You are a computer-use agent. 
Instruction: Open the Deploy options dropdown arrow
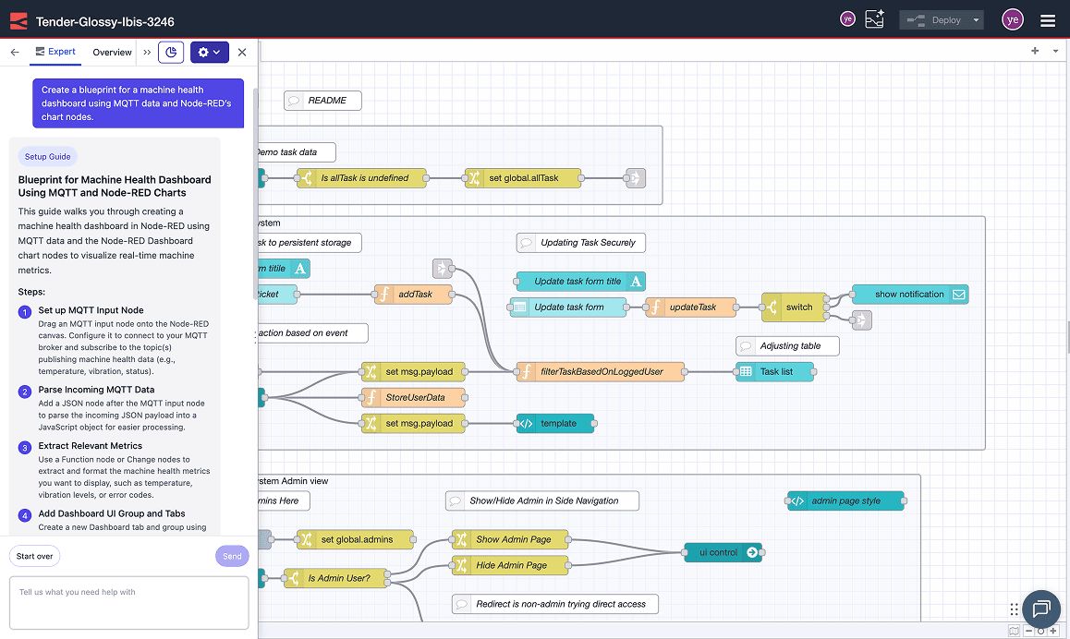[976, 20]
